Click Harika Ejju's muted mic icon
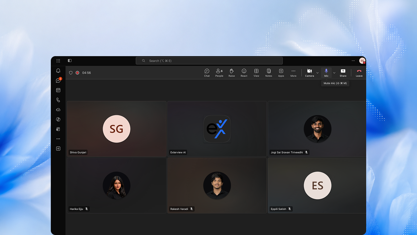The image size is (417, 235). [x=87, y=209]
